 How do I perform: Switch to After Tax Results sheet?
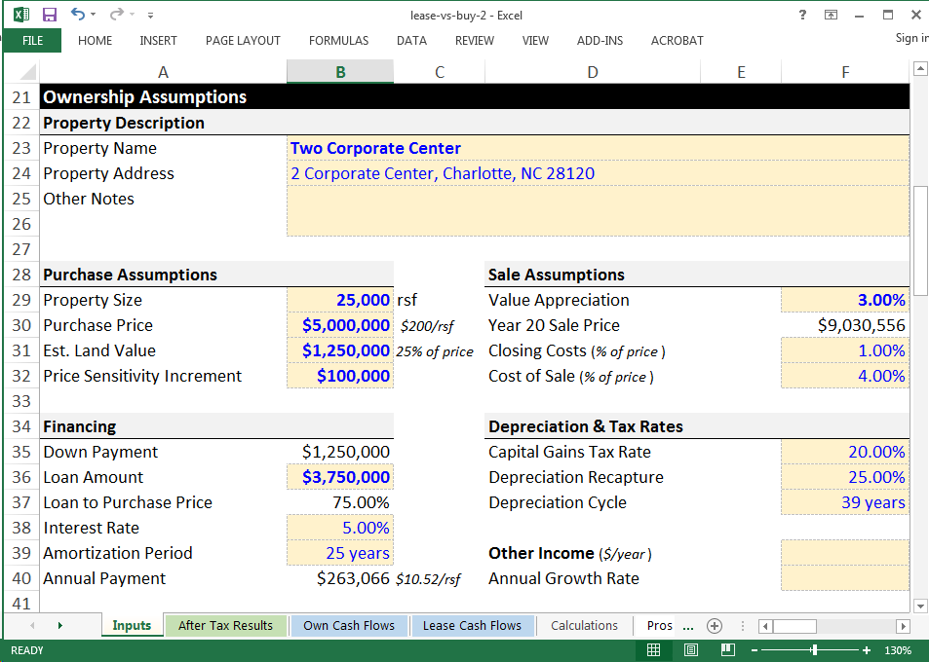click(225, 626)
